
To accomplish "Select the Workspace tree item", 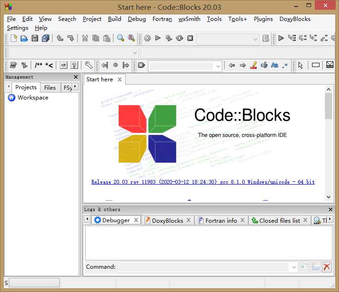I will coord(33,98).
